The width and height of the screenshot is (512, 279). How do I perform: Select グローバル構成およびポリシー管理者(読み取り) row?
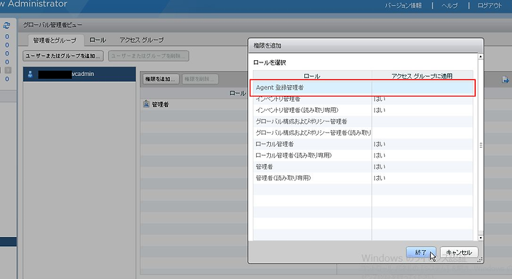point(363,133)
